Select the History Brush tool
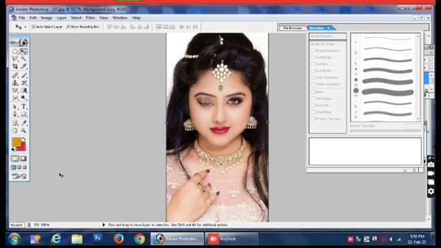Screen dimensions: 441x248 [x=23, y=83]
